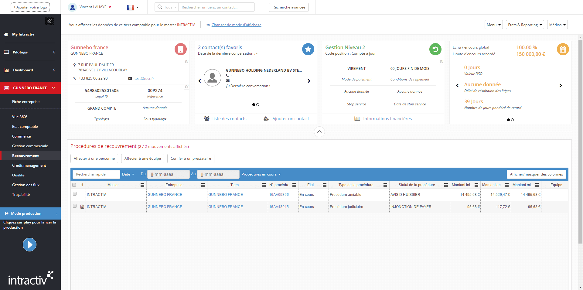Image resolution: width=583 pixels, height=290 pixels.
Task: Click Affecter à une équipe button
Action: [143, 159]
